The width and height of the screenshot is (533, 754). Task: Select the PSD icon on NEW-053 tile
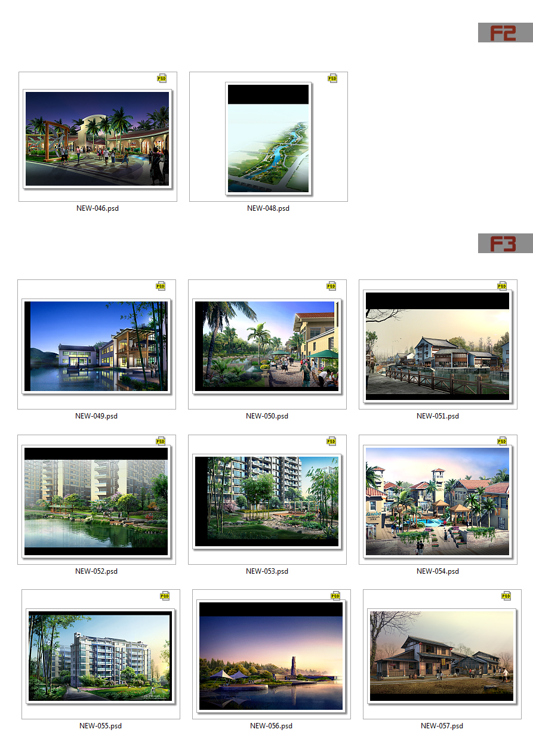point(331,441)
